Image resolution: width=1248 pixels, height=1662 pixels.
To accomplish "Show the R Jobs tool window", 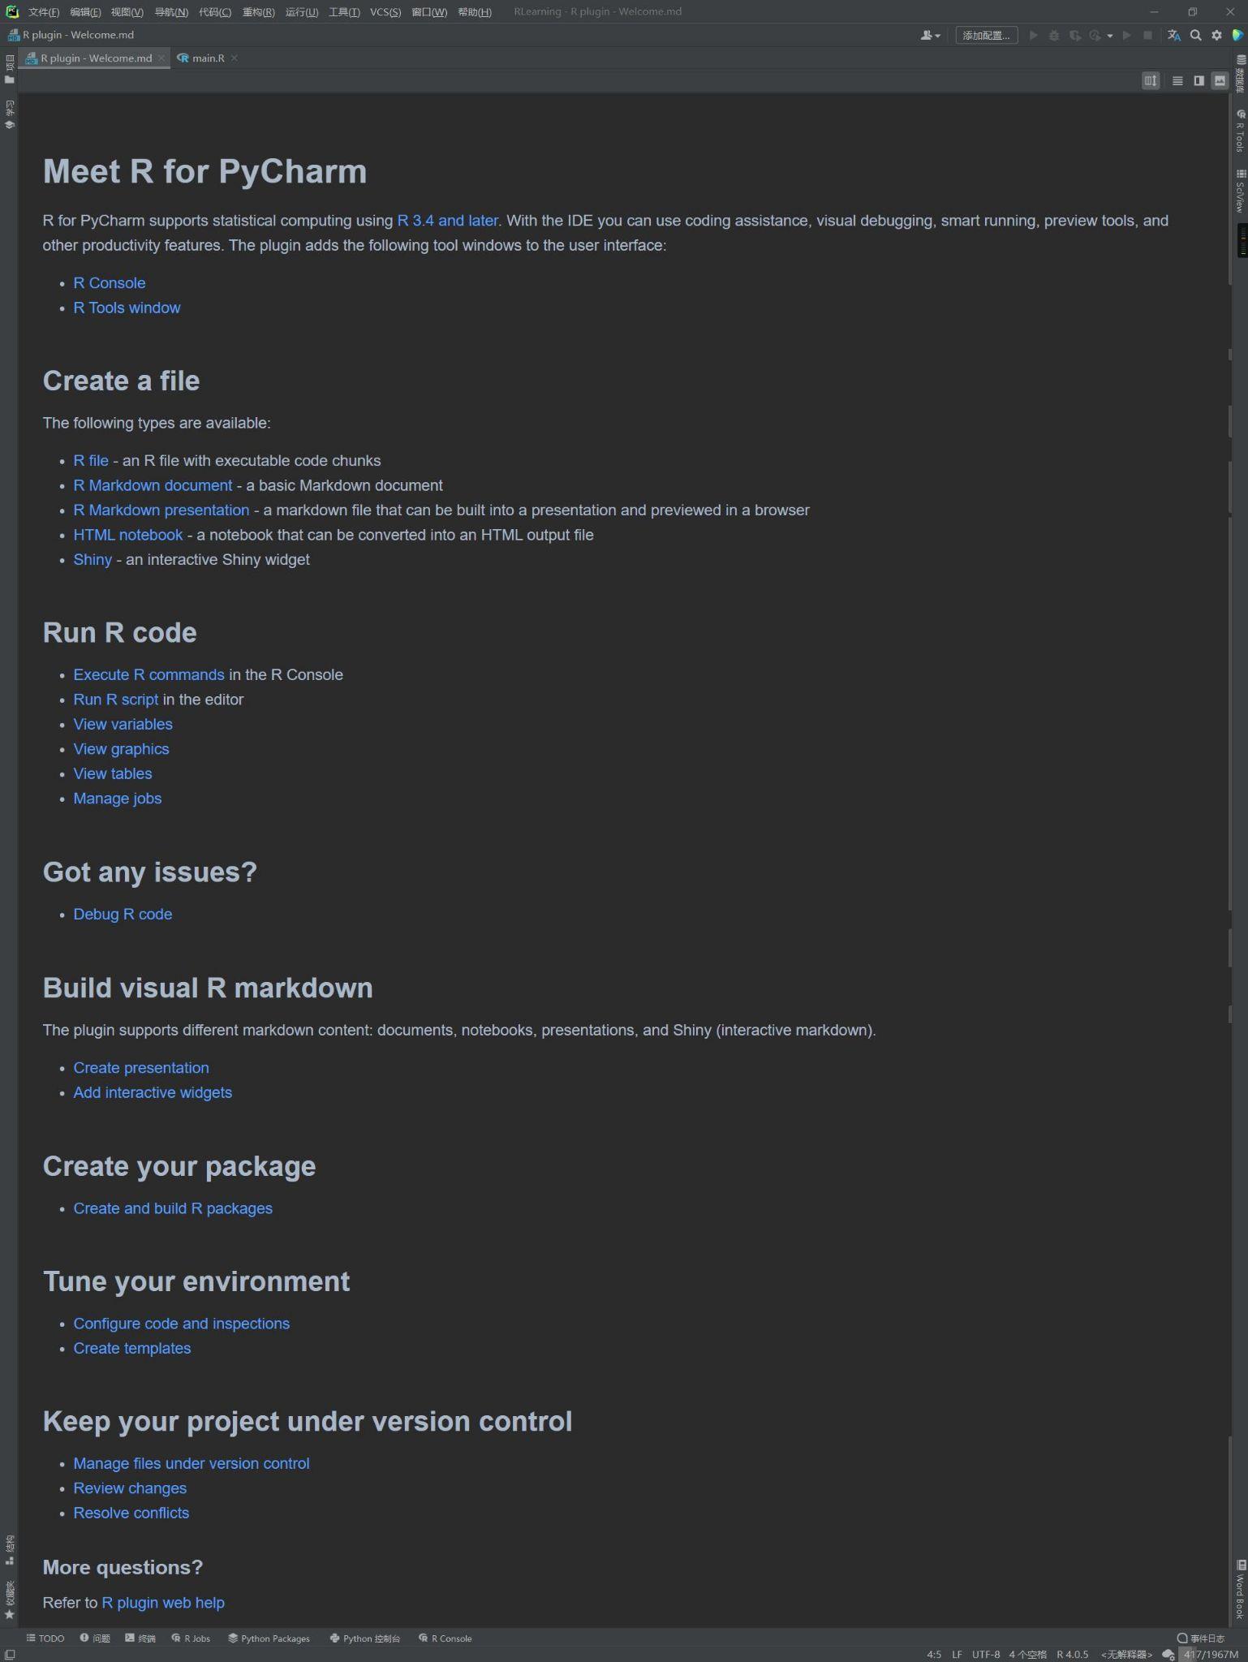I will (191, 1638).
